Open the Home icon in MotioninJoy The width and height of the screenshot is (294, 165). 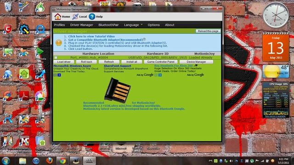(x=58, y=16)
